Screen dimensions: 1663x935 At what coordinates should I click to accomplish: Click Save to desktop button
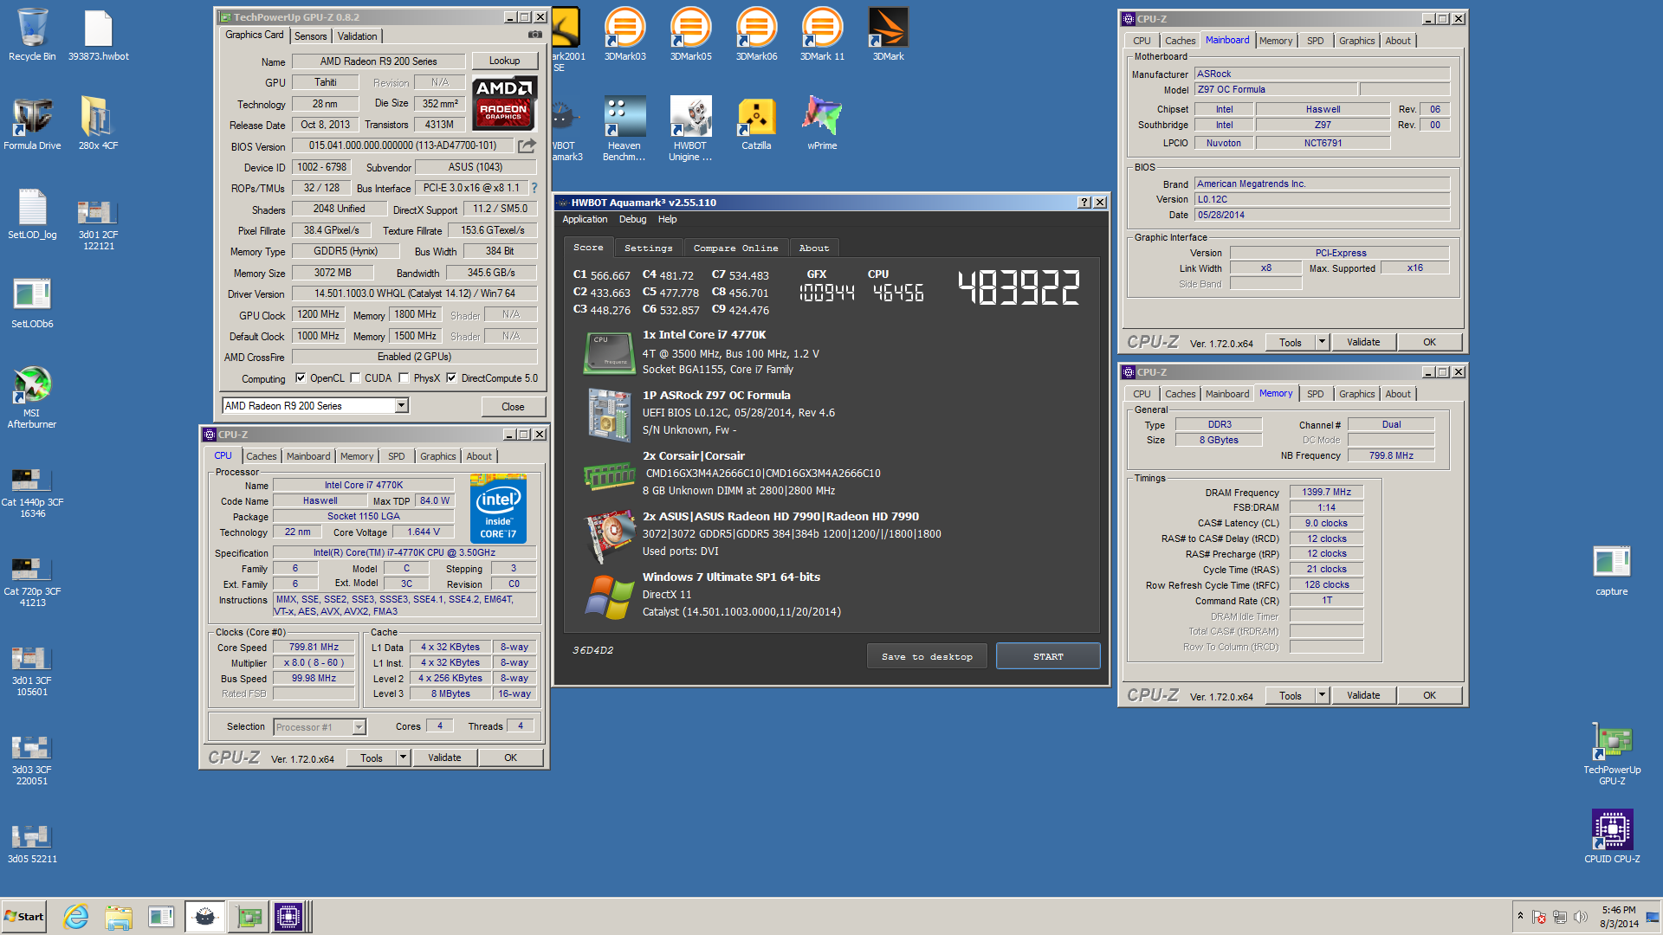click(x=927, y=656)
